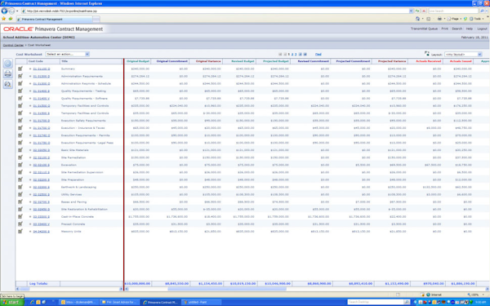Click the edit icon for Administration Requirements row
This screenshot has width=490, height=306.
click(20, 76)
